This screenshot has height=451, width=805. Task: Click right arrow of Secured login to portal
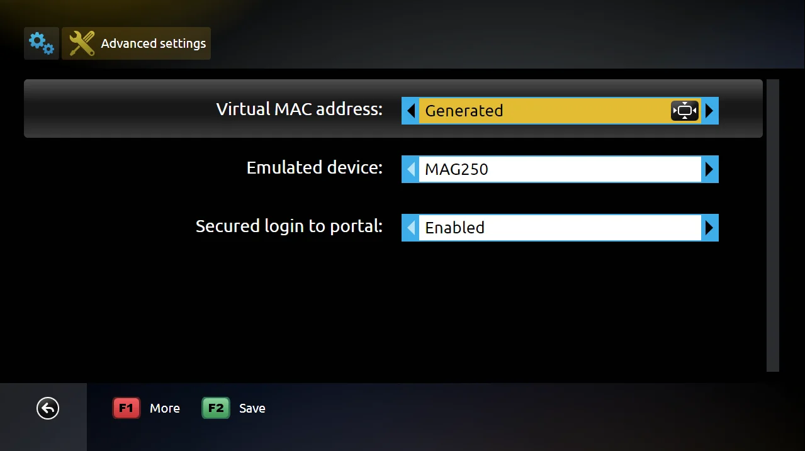(709, 228)
